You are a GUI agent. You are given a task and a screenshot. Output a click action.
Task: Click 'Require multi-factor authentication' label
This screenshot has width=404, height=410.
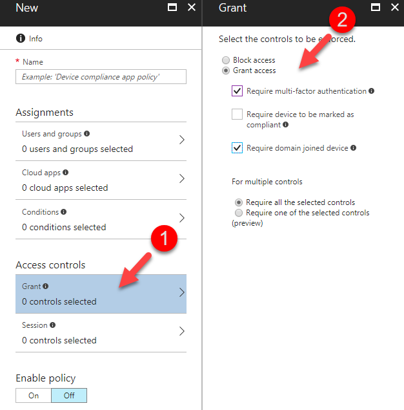pos(307,91)
